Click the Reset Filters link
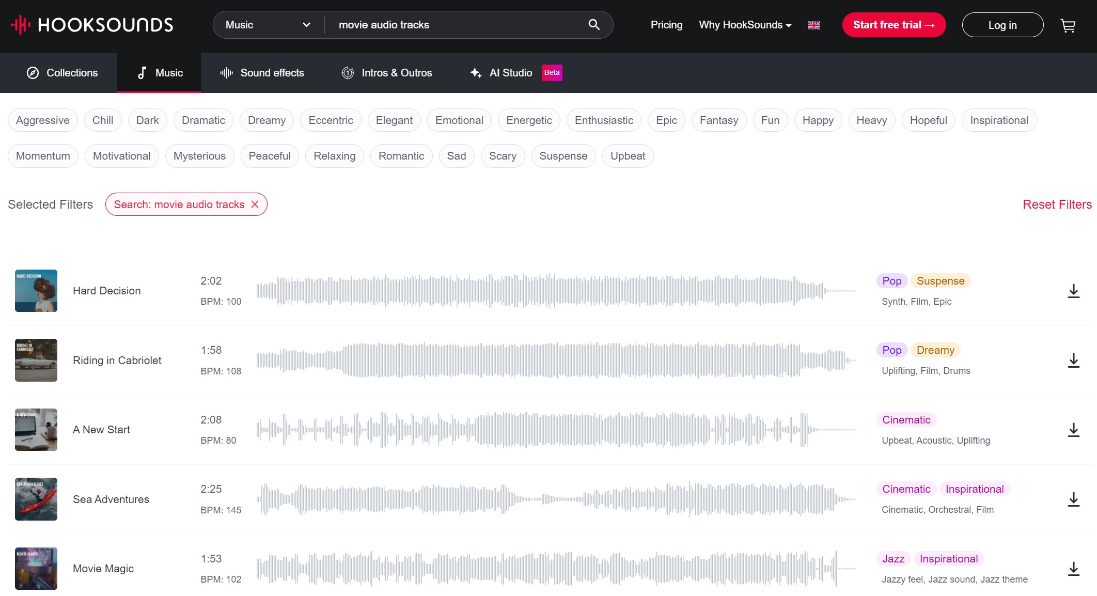 pyautogui.click(x=1056, y=204)
